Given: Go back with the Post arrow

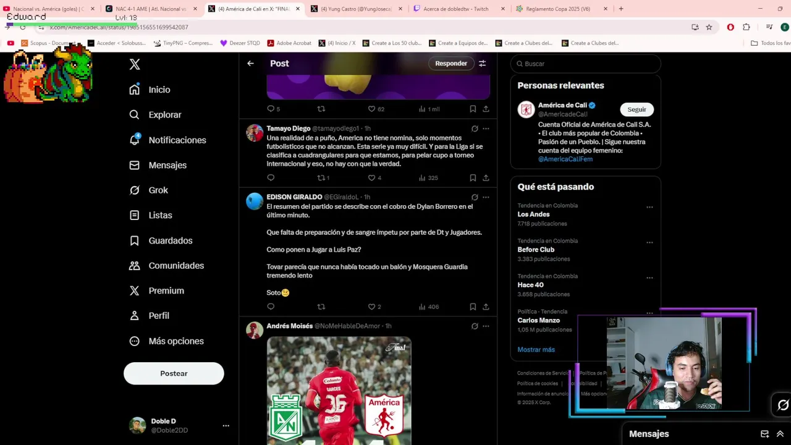Looking at the screenshot, I should [x=250, y=63].
